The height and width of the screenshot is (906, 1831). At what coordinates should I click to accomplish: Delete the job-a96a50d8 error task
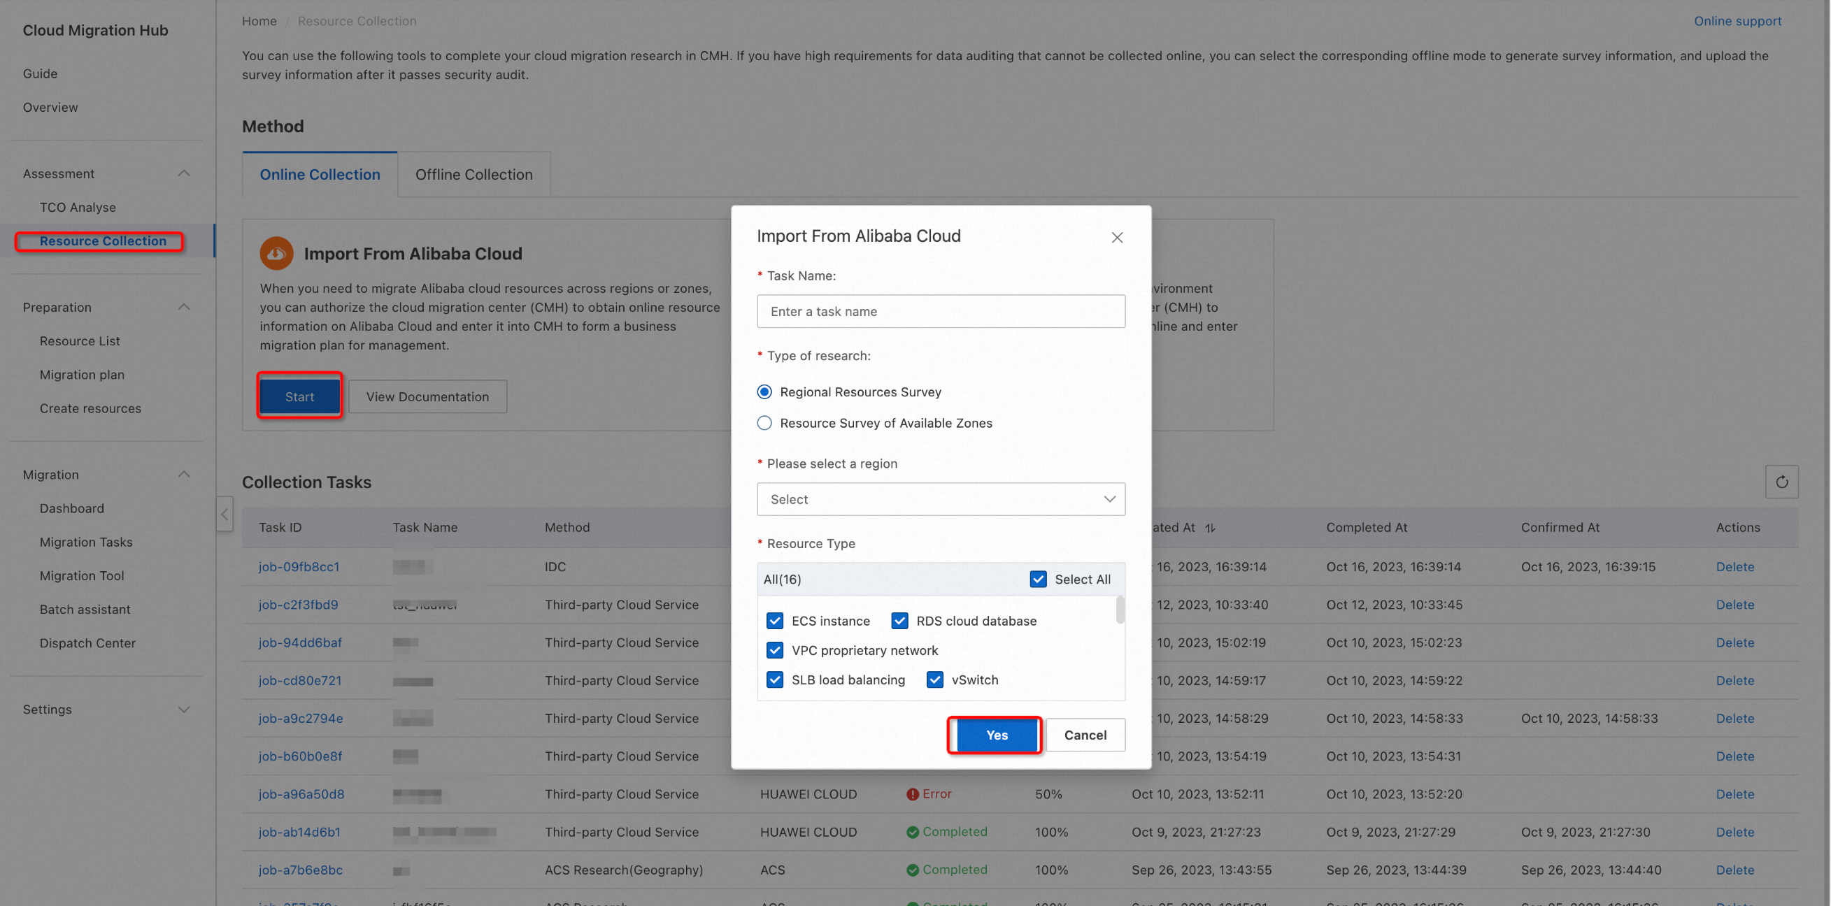pyautogui.click(x=1734, y=793)
